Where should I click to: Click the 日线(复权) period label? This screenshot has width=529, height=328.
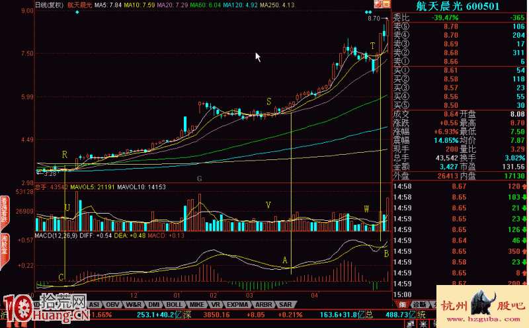tap(49, 5)
